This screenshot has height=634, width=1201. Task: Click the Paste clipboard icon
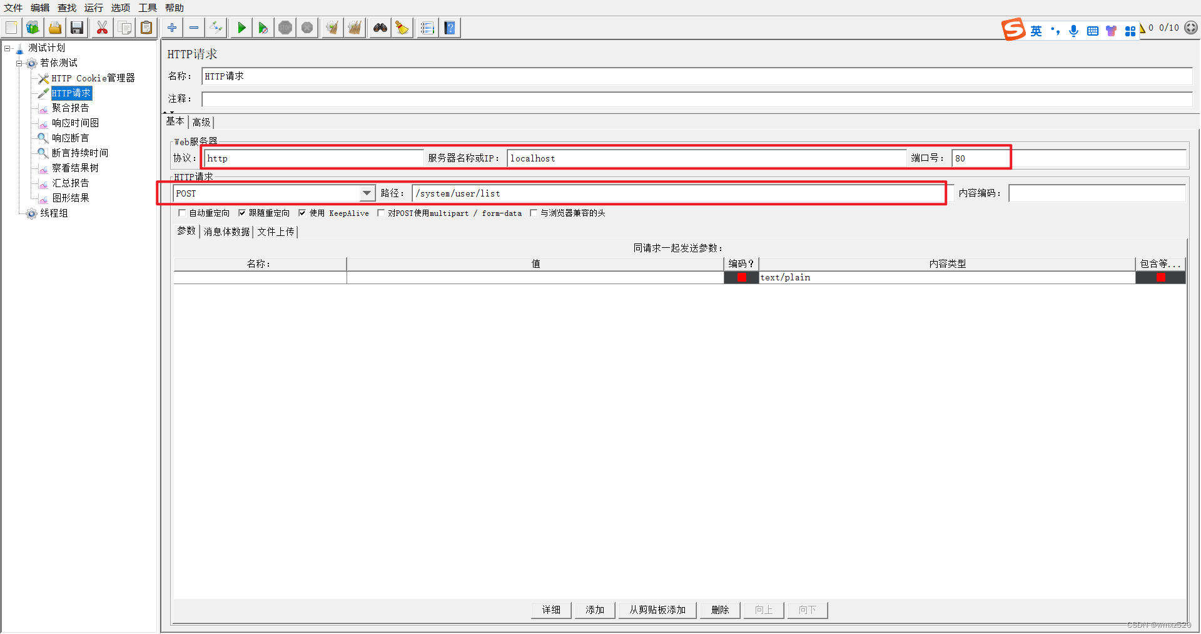[146, 28]
